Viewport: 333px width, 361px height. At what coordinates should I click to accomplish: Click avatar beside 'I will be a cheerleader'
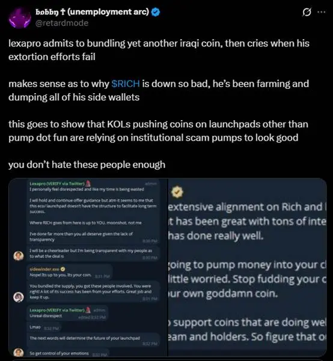[19, 256]
